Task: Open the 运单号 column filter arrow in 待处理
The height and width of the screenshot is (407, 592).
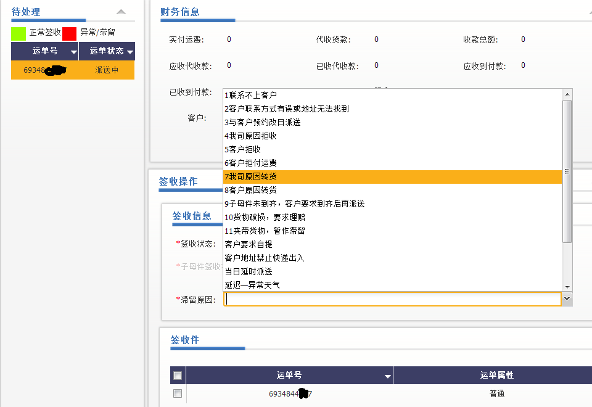Action: point(73,52)
